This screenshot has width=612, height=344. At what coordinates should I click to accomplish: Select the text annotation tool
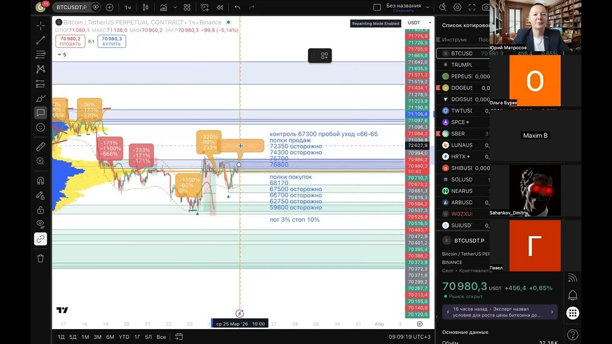[41, 113]
